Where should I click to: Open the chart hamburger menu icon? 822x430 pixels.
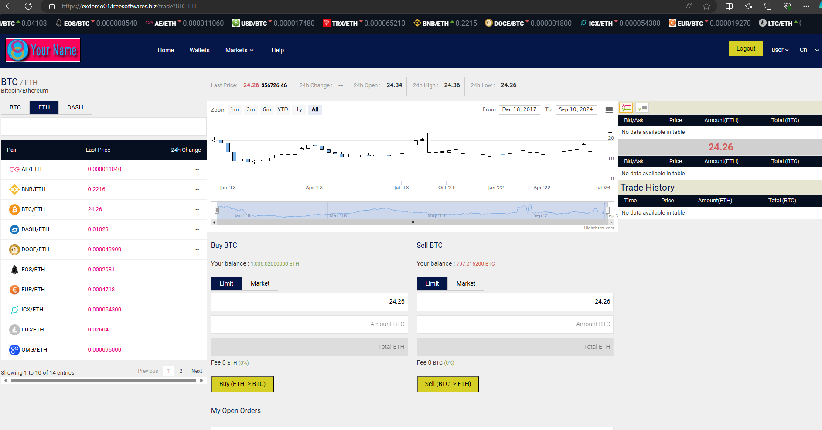click(608, 110)
